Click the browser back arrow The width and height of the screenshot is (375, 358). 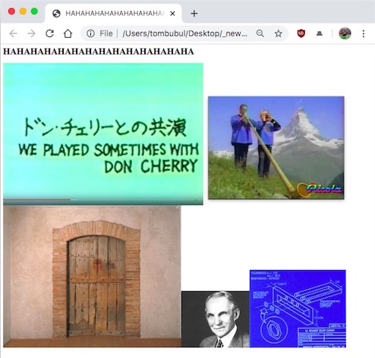coord(13,33)
